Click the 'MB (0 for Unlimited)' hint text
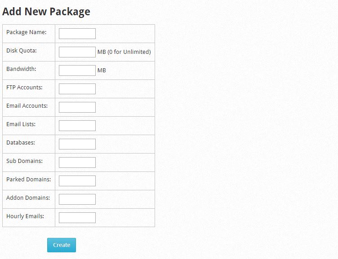Screen dimensions: 338x259 point(124,52)
